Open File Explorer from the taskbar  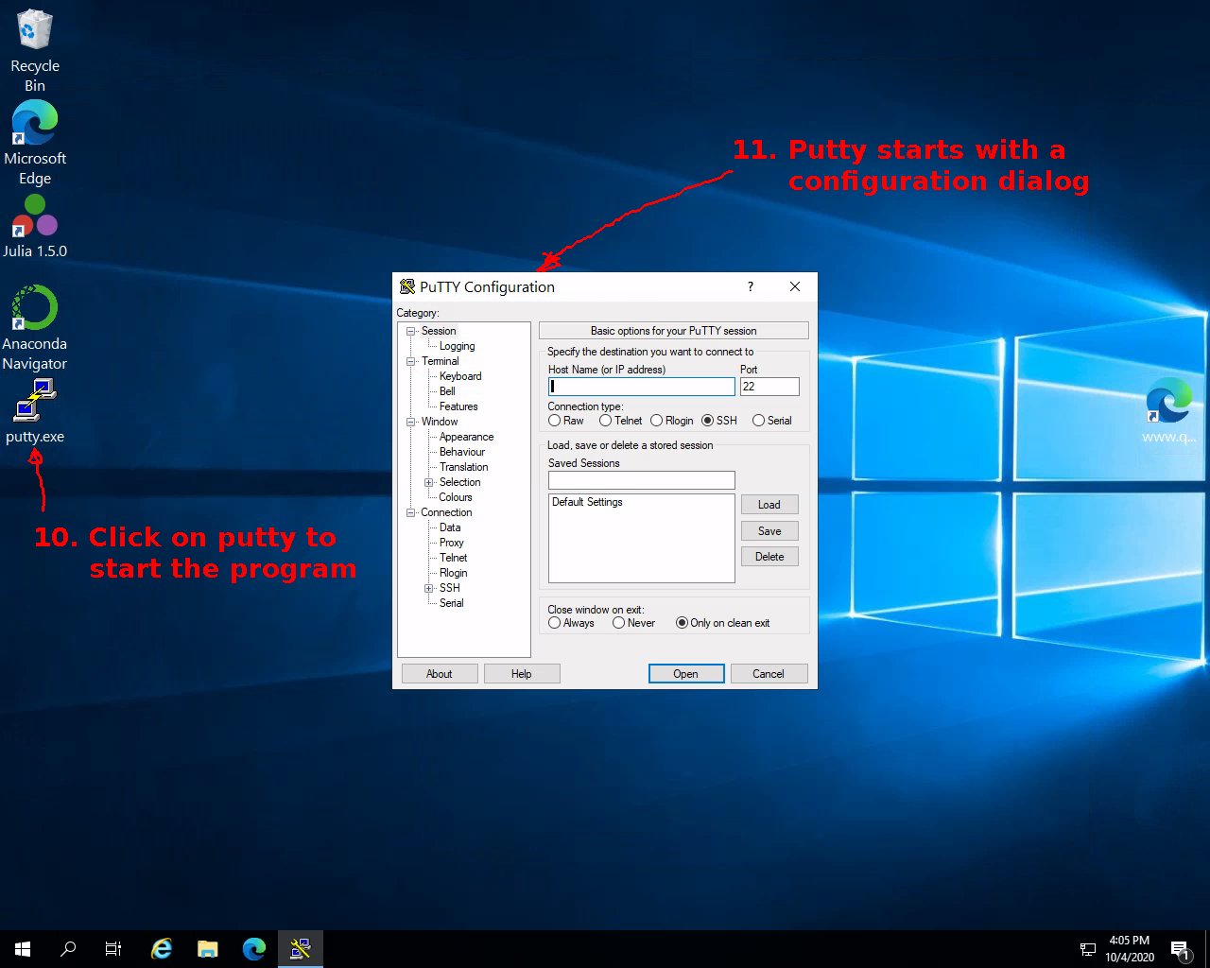(208, 949)
